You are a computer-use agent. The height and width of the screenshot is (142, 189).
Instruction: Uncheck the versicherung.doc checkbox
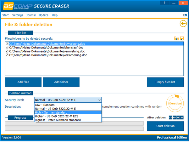coord(7,55)
